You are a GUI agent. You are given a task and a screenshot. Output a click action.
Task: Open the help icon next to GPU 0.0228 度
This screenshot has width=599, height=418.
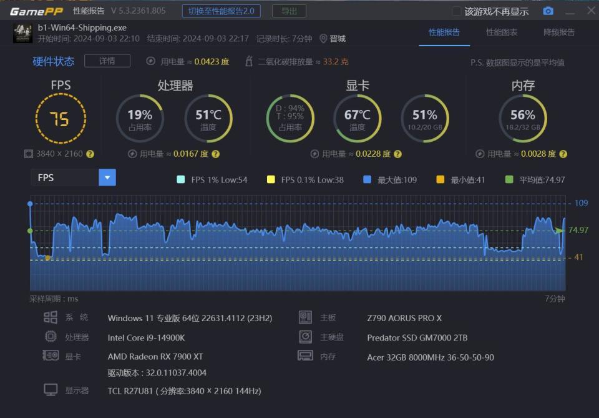397,154
